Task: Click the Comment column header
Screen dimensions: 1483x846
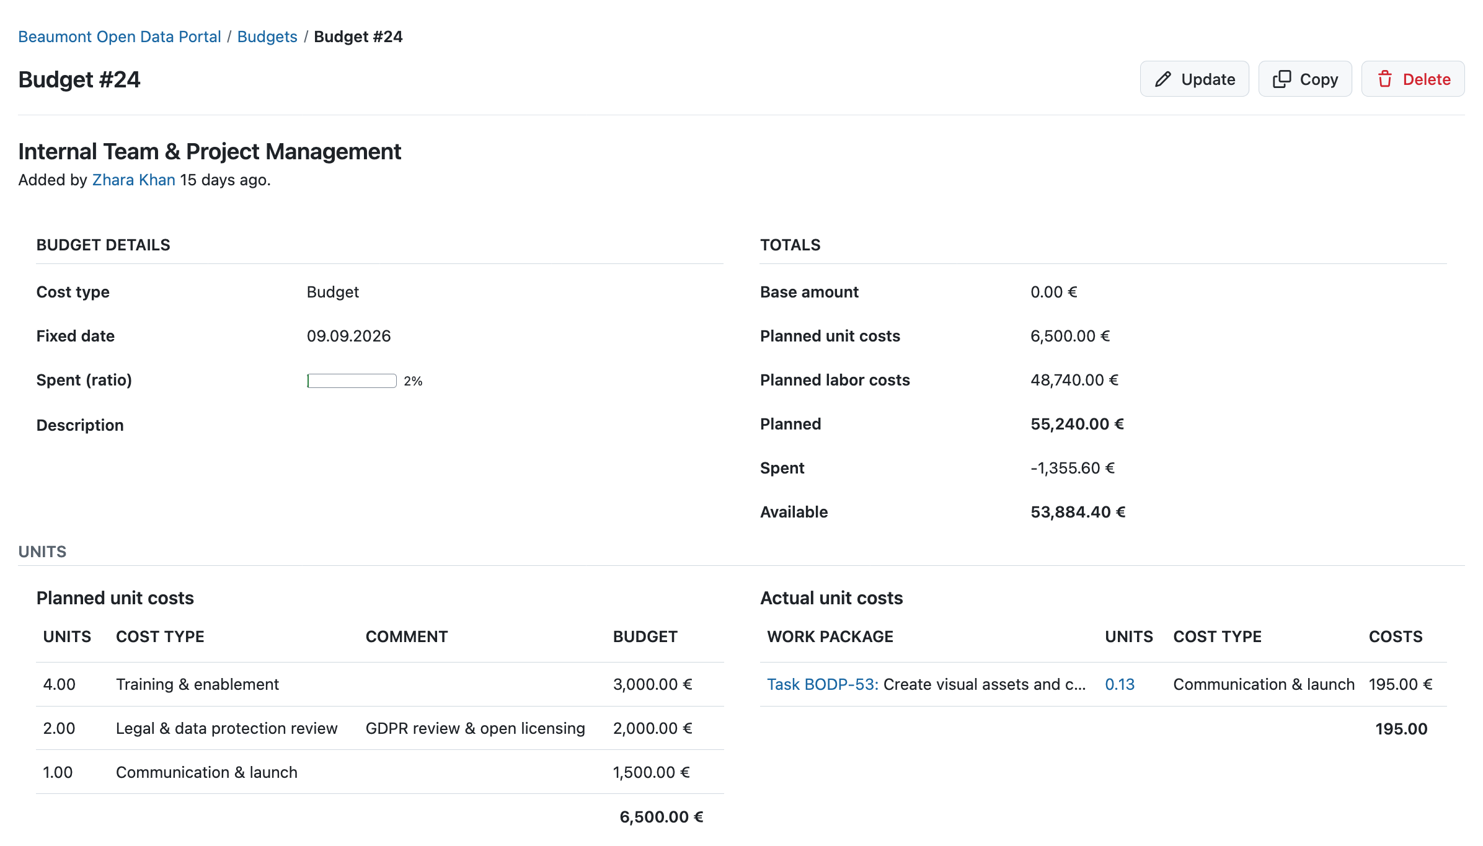Action: (x=407, y=637)
